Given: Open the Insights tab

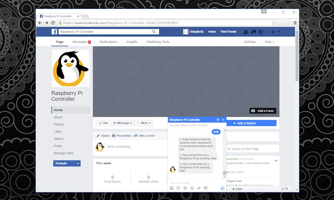Looking at the screenshot, I should coord(132,42).
